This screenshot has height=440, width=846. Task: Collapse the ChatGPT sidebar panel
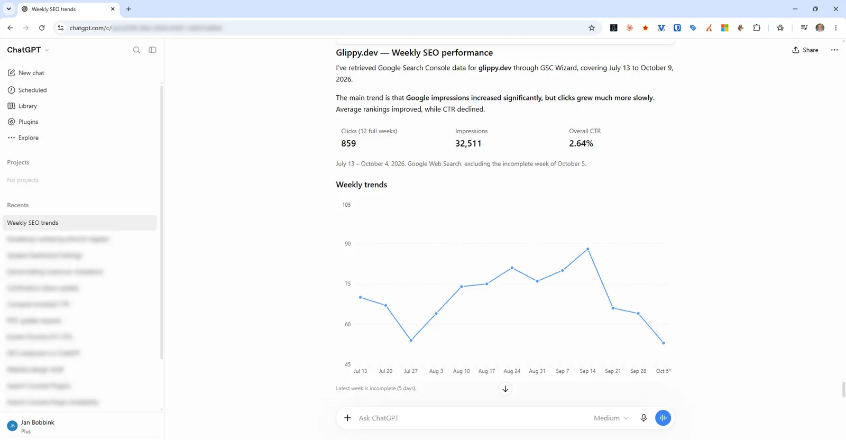(x=152, y=50)
